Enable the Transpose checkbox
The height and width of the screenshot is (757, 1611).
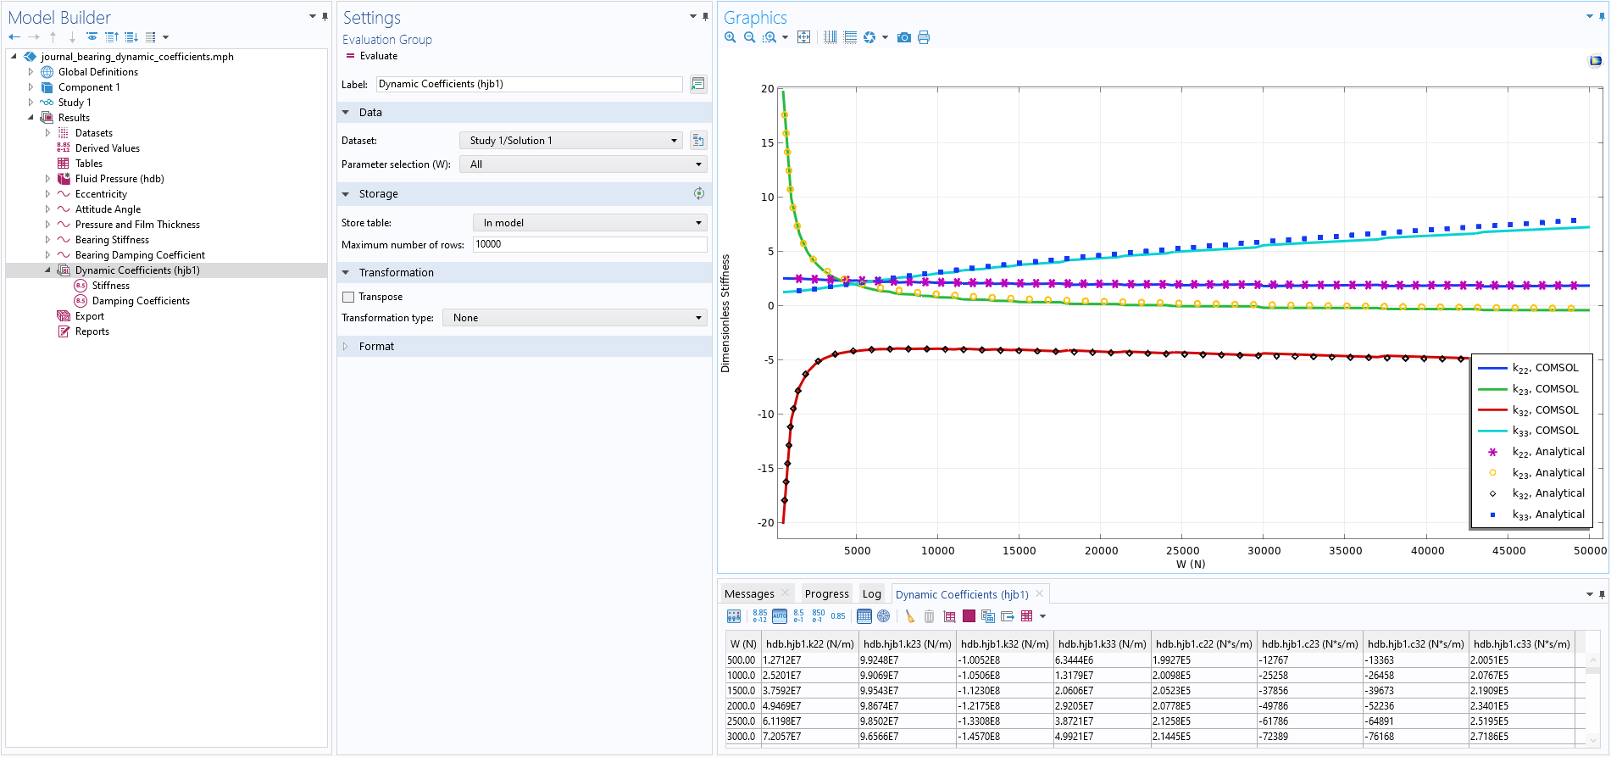click(x=348, y=297)
